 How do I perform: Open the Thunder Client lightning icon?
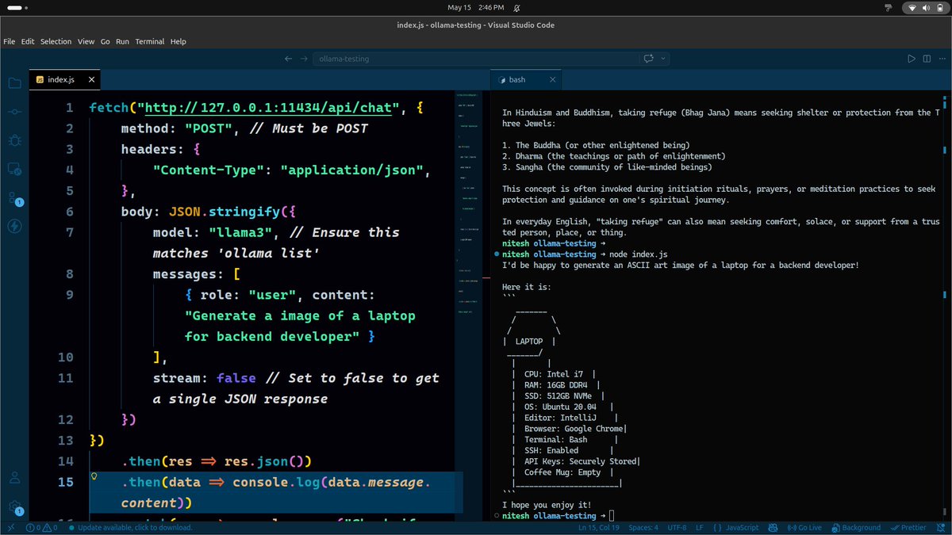(x=14, y=226)
